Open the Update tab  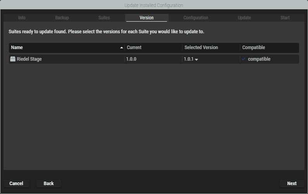click(x=244, y=18)
